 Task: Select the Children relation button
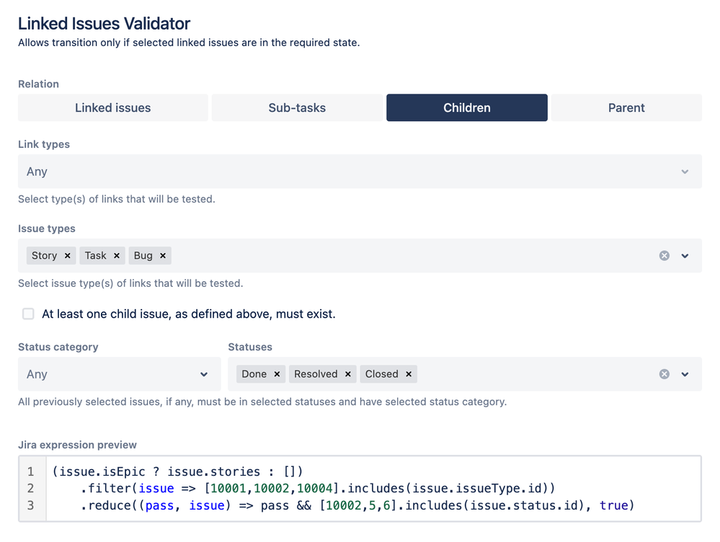(467, 108)
